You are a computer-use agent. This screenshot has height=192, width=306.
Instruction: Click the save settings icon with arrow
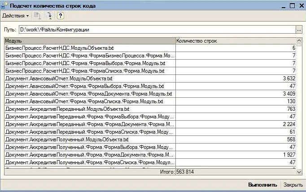[49, 16]
